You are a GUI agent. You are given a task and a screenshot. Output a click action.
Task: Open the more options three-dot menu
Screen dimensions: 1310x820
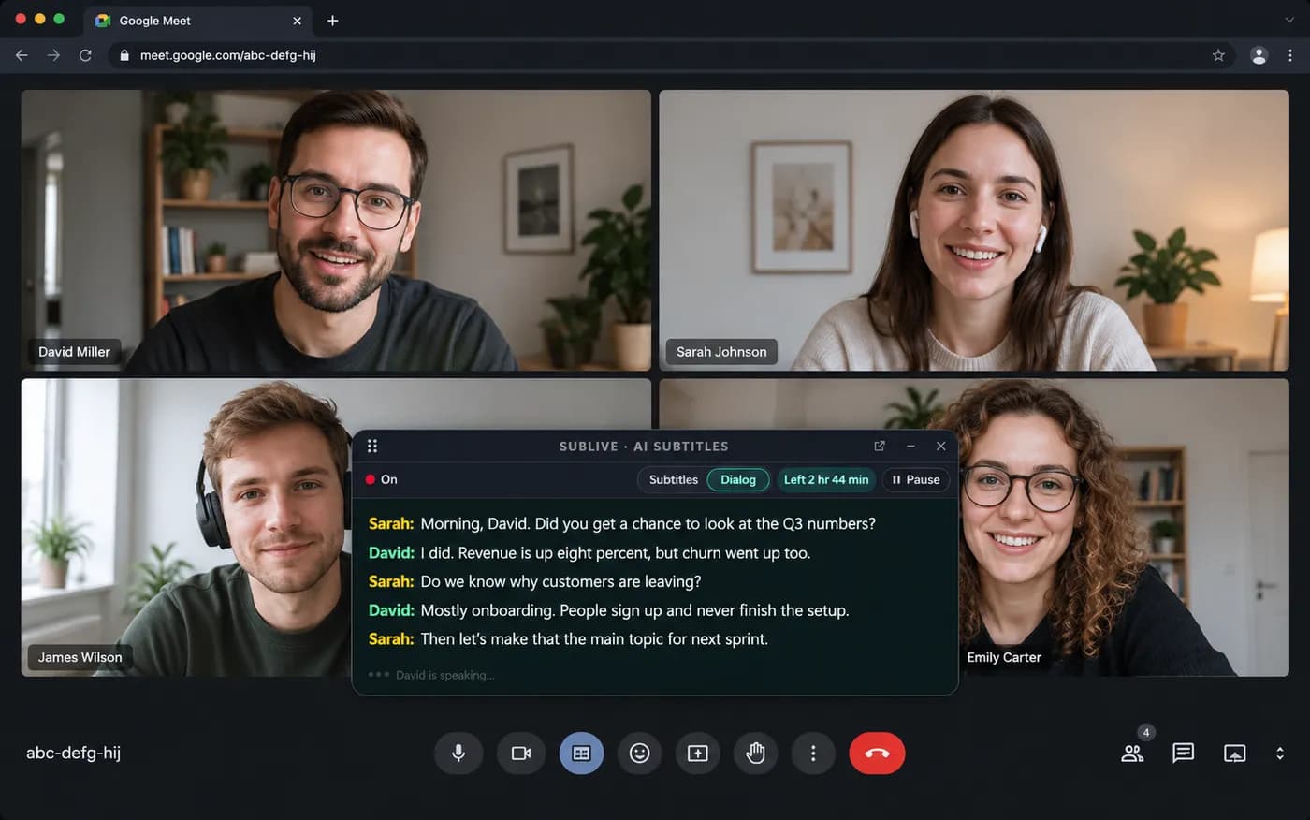coord(813,754)
